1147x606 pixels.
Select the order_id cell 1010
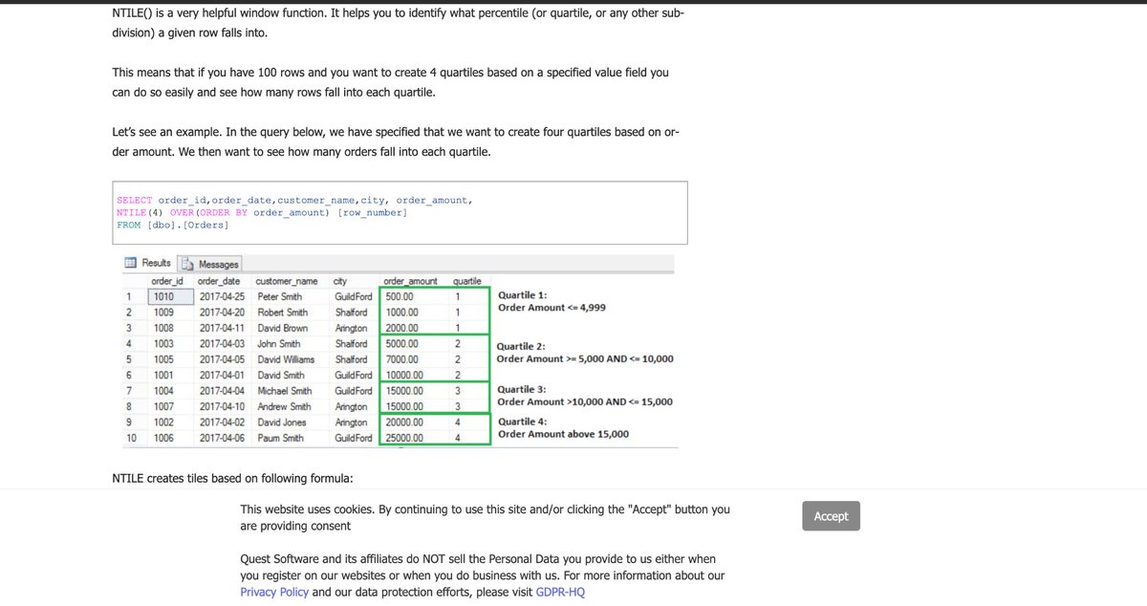point(171,297)
